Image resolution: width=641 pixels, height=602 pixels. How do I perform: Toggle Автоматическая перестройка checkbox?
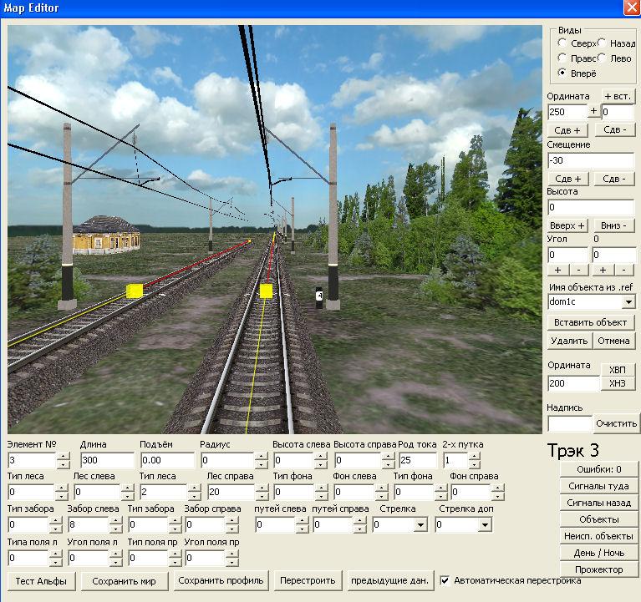click(445, 580)
